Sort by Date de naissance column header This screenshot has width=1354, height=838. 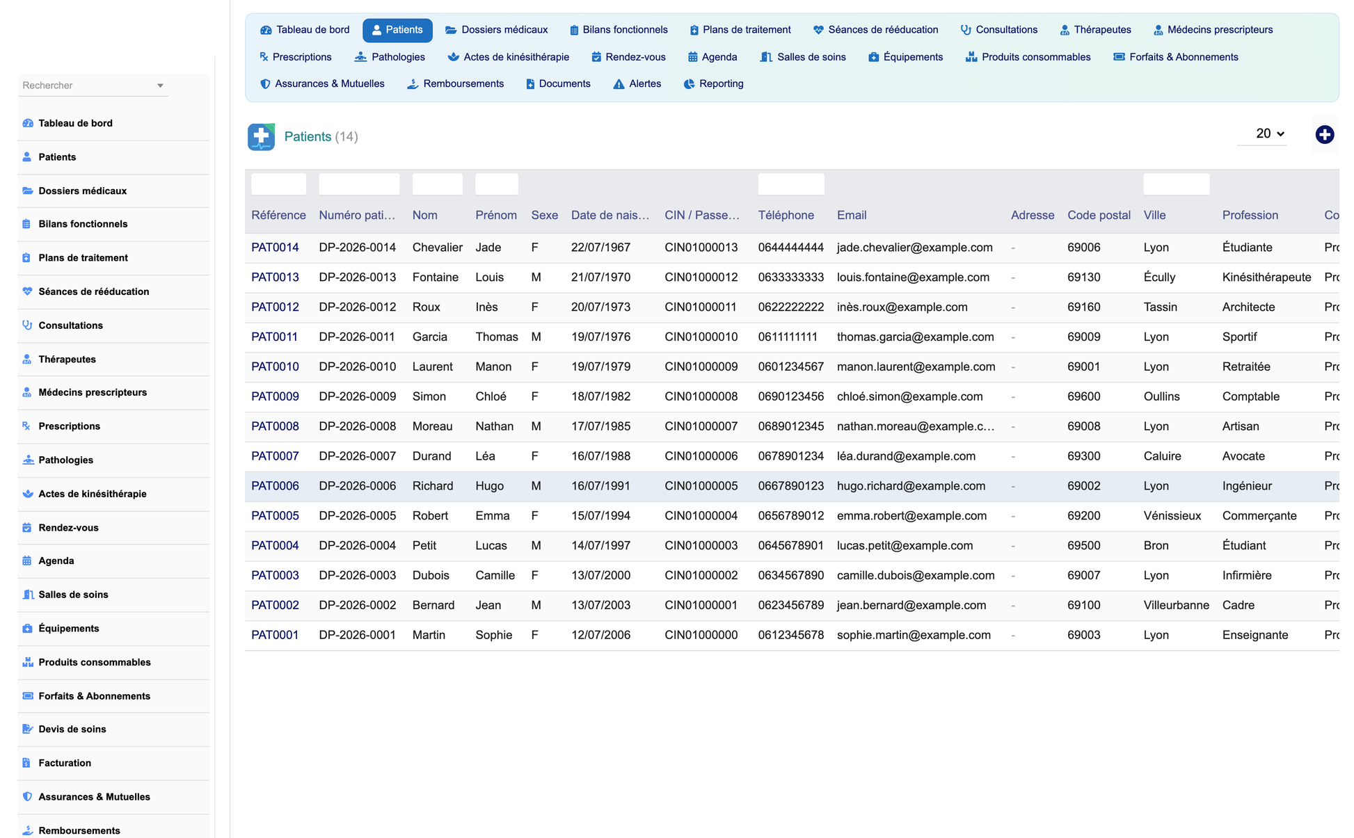[x=610, y=216]
